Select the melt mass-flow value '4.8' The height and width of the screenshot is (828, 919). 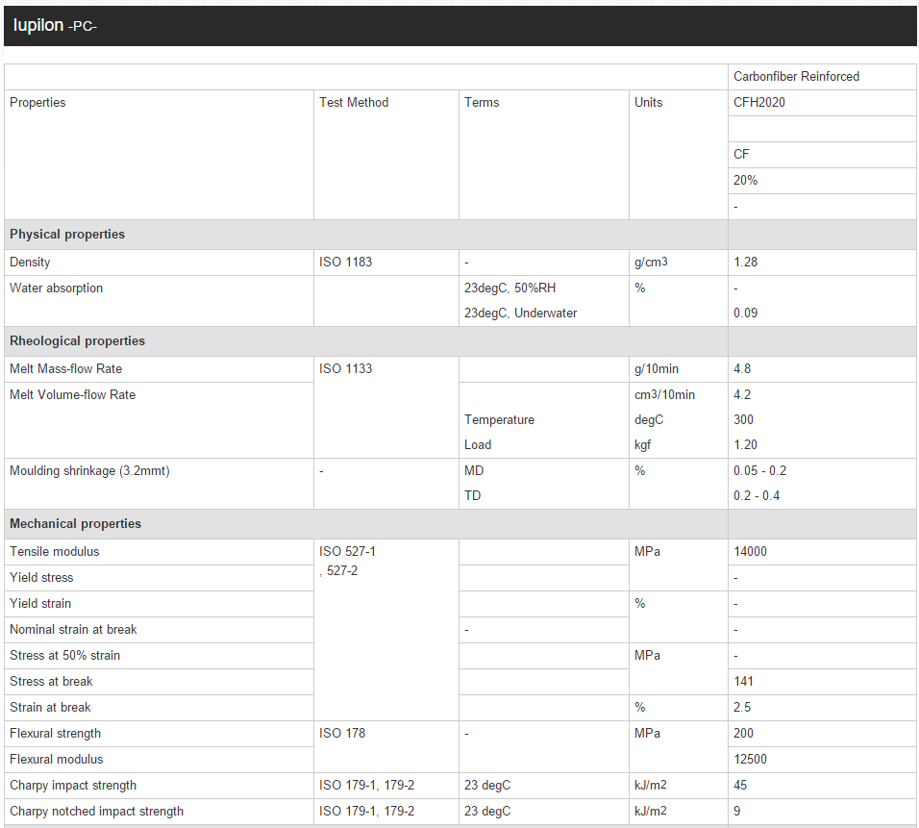click(742, 369)
